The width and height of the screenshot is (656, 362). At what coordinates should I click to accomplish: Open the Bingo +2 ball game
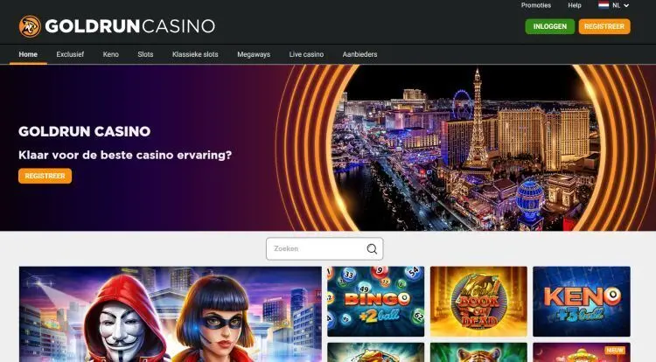point(376,302)
